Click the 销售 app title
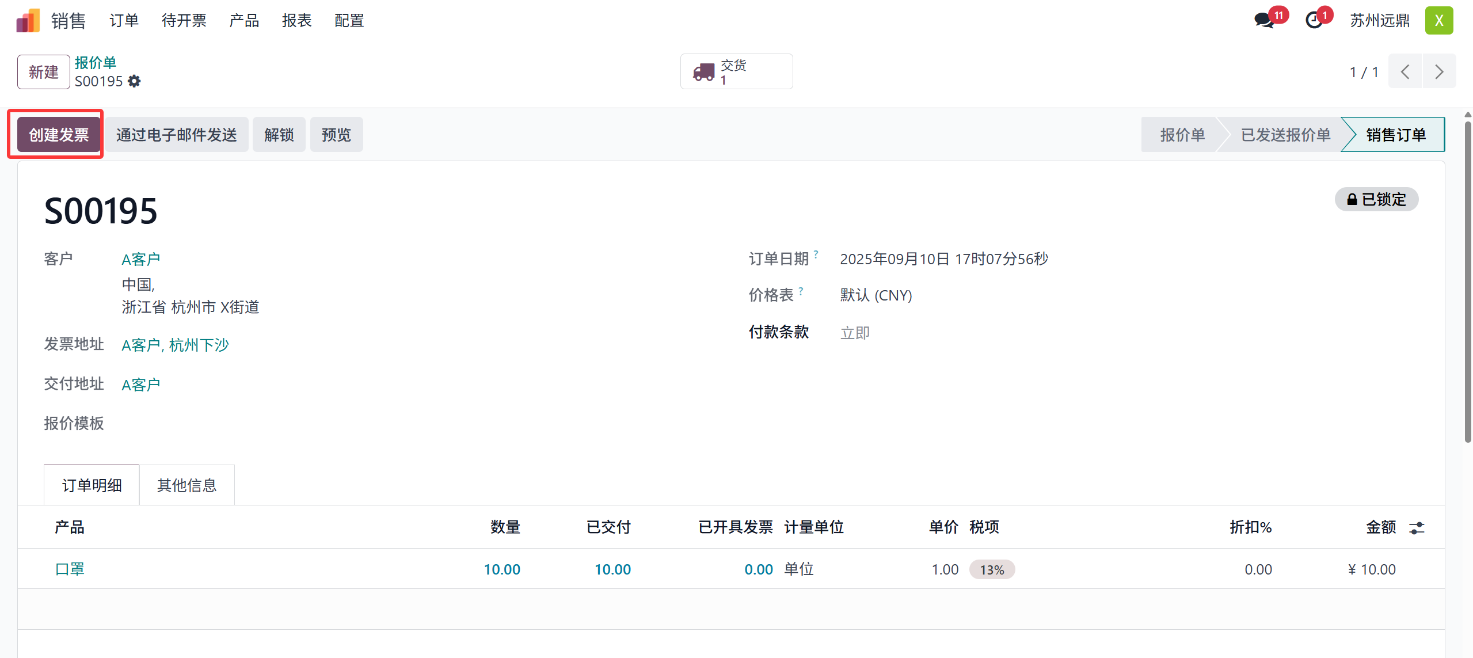 [68, 21]
